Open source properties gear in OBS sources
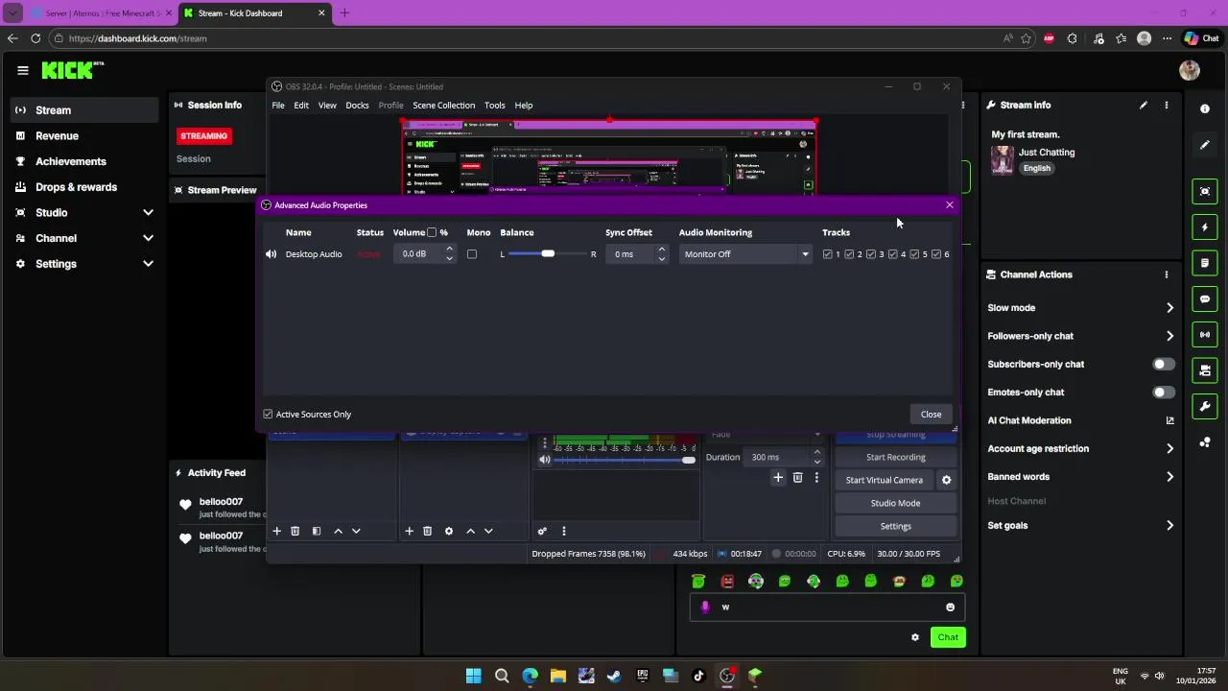Viewport: 1228px width, 691px height. [x=448, y=531]
